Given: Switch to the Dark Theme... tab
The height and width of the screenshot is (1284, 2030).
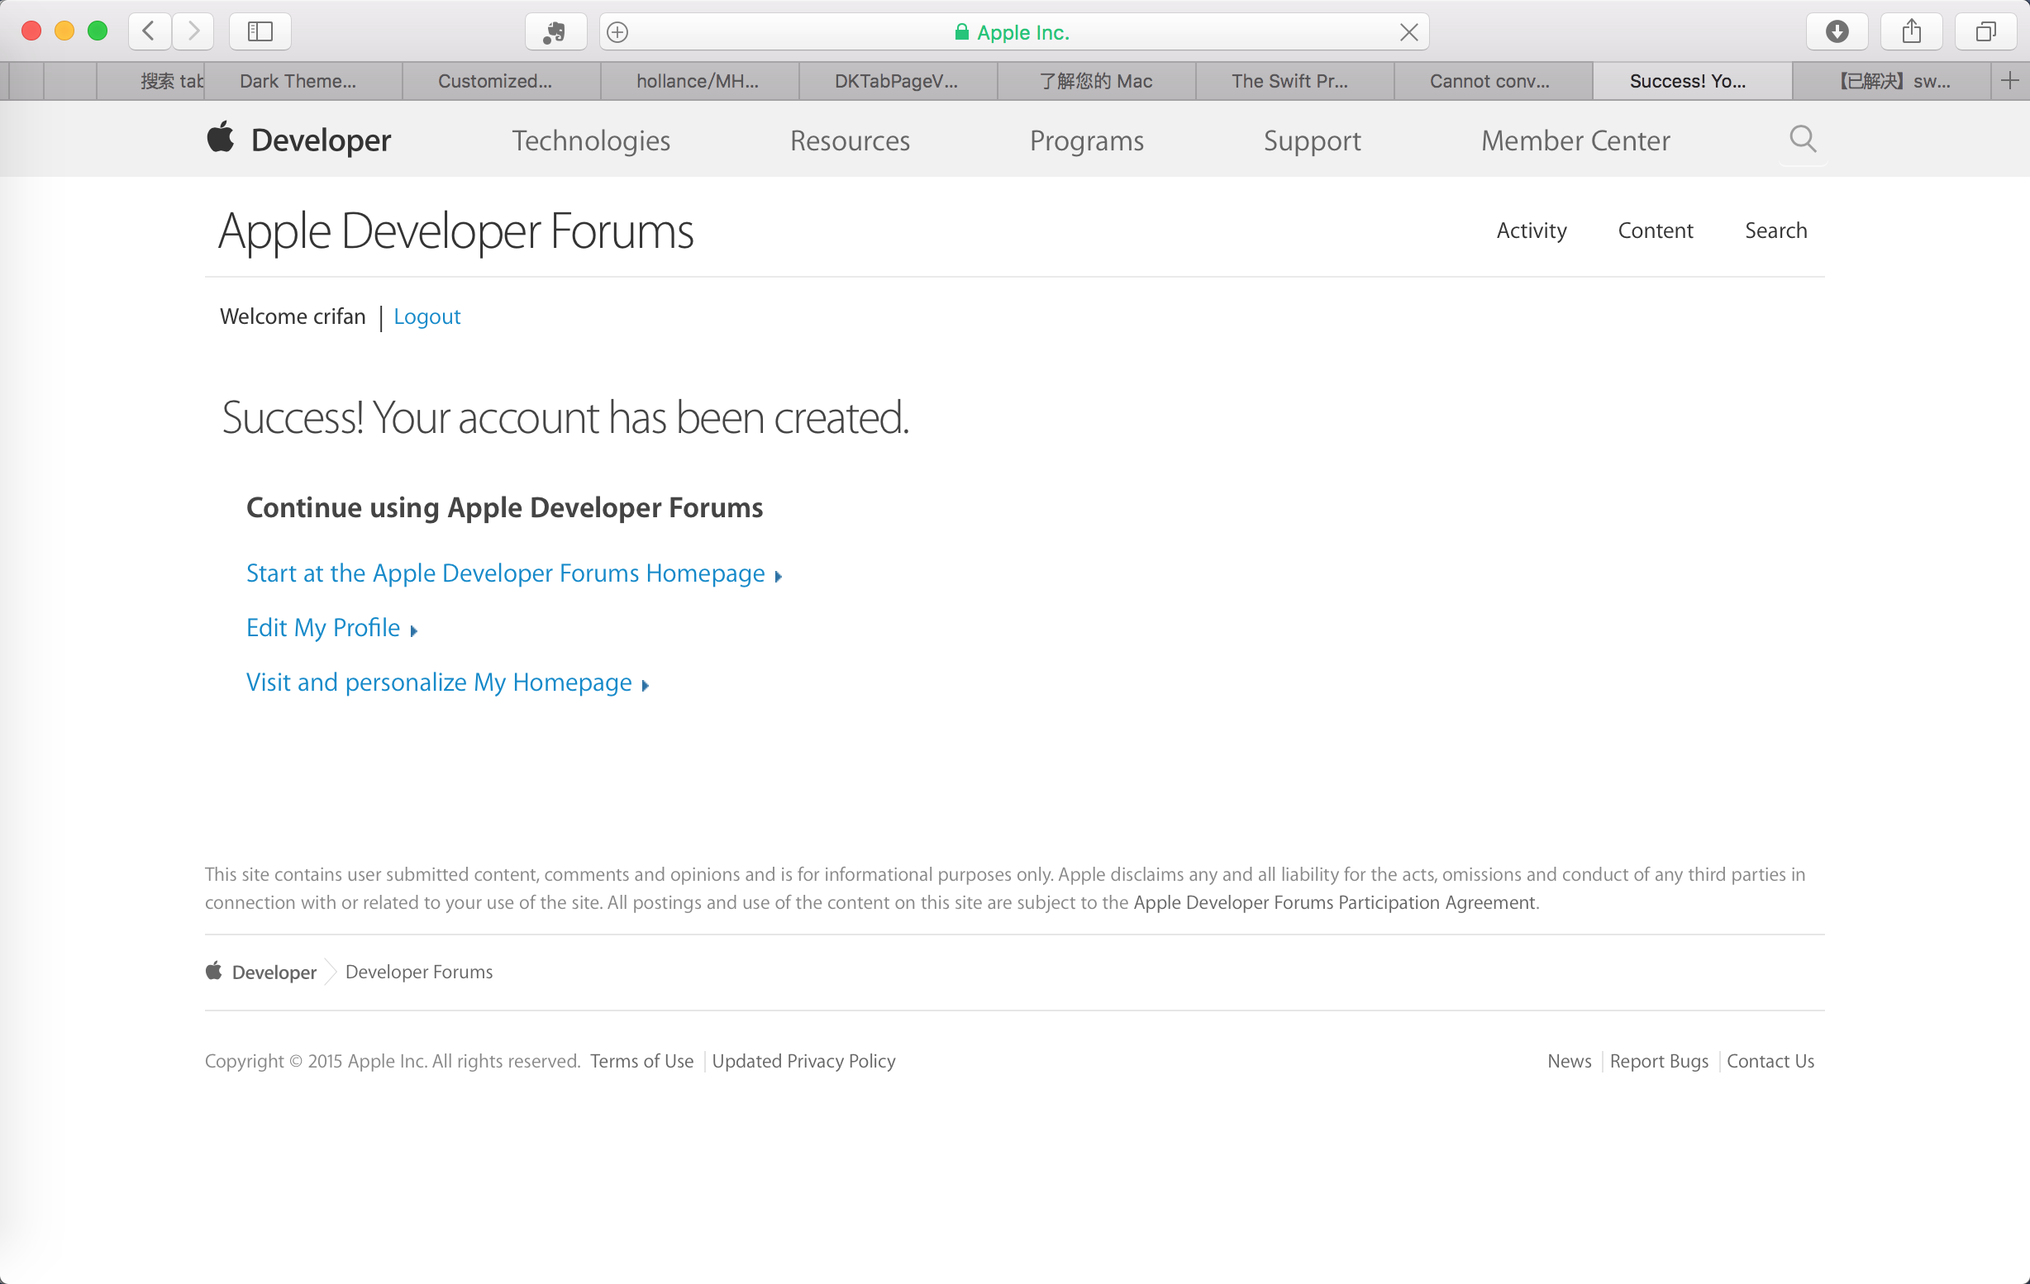Looking at the screenshot, I should point(298,81).
